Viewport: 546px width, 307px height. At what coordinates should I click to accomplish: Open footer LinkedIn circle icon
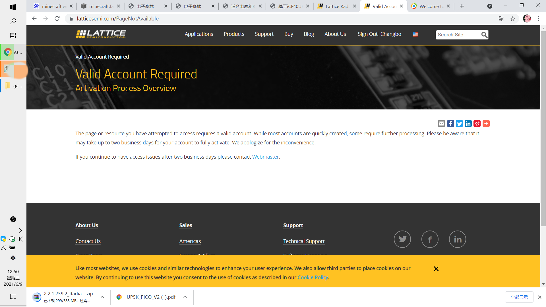[x=457, y=239]
